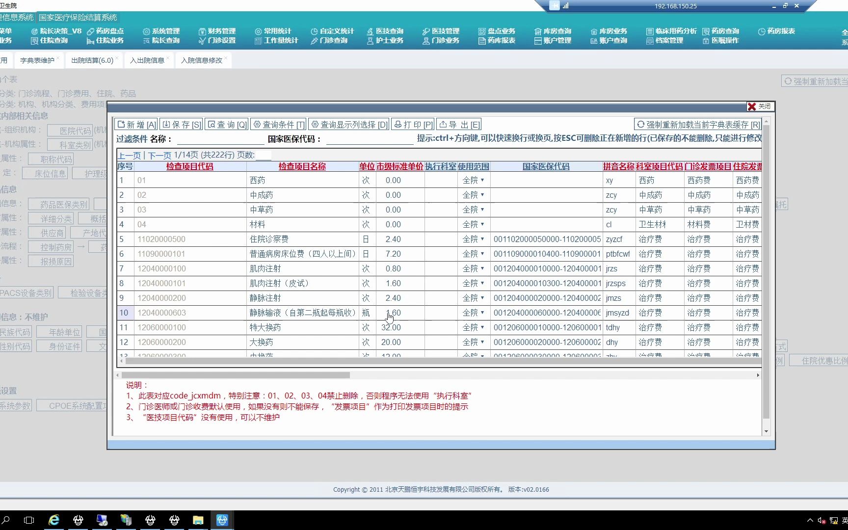Click dialog vertical scrollbar thumb

pyautogui.click(x=766, y=272)
